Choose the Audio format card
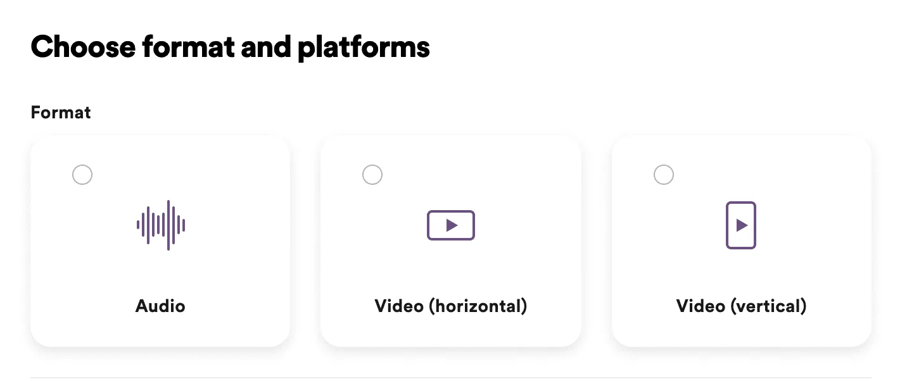This screenshot has width=907, height=381. (160, 240)
